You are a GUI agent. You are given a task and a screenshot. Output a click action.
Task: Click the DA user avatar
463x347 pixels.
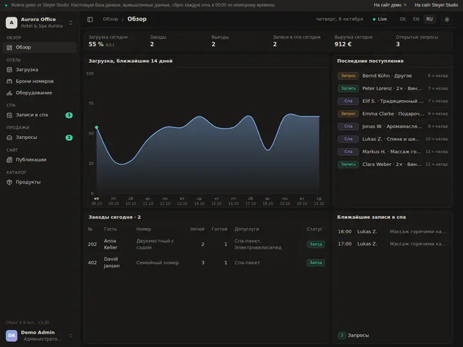[x=12, y=335]
